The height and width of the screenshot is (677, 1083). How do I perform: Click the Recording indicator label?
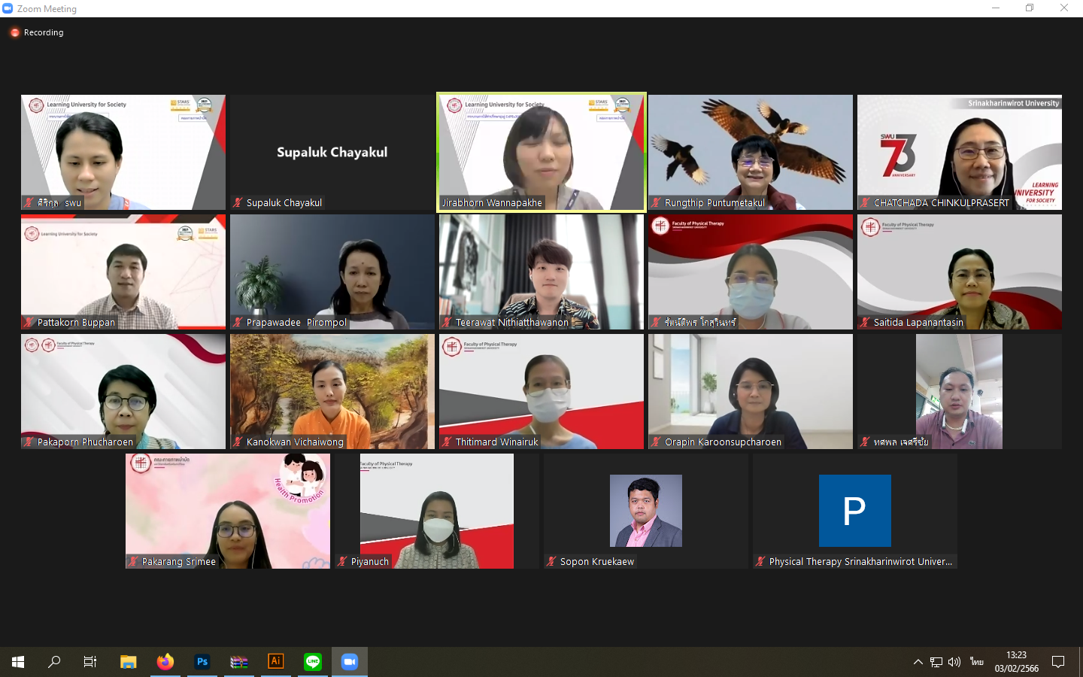(43, 32)
